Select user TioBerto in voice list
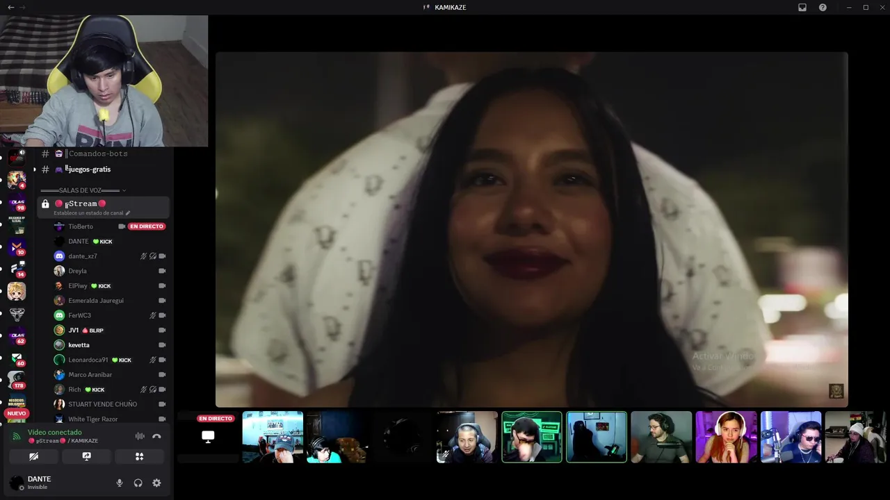This screenshot has height=500, width=890. tap(81, 226)
